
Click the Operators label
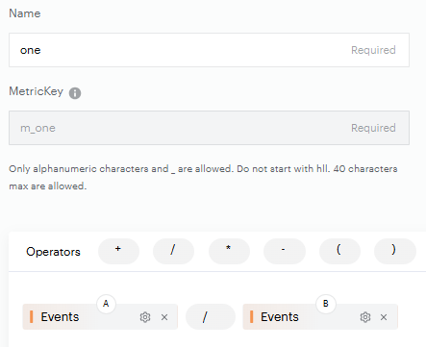53,252
